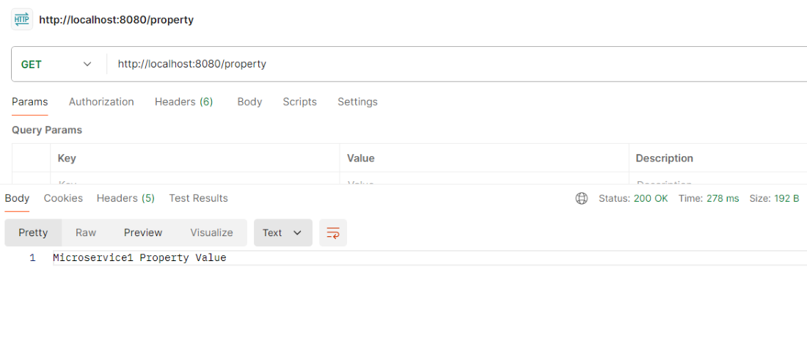807x341 pixels.
Task: Switch to the Test Results tab
Action: point(198,198)
